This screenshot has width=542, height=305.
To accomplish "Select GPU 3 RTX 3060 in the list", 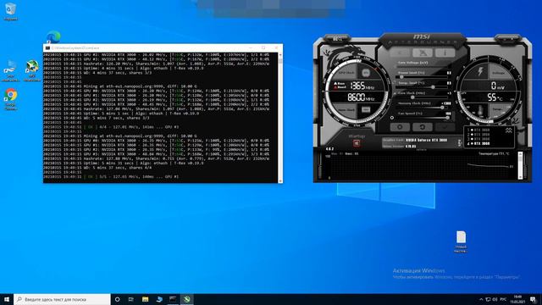I will [x=478, y=139].
